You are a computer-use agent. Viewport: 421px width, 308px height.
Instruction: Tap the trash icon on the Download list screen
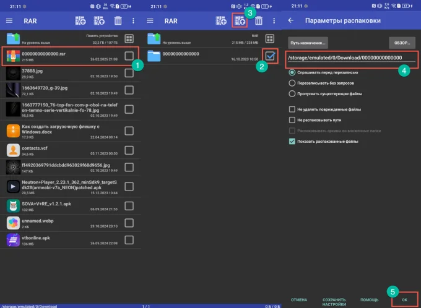tap(118, 20)
